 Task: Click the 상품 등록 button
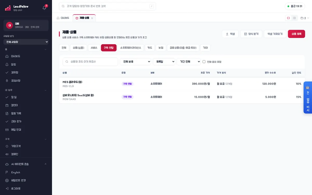[x=296, y=34]
